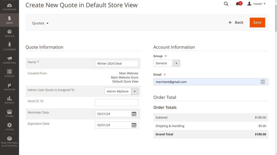
Task: Click the master user avatar icon
Action: [249, 4]
